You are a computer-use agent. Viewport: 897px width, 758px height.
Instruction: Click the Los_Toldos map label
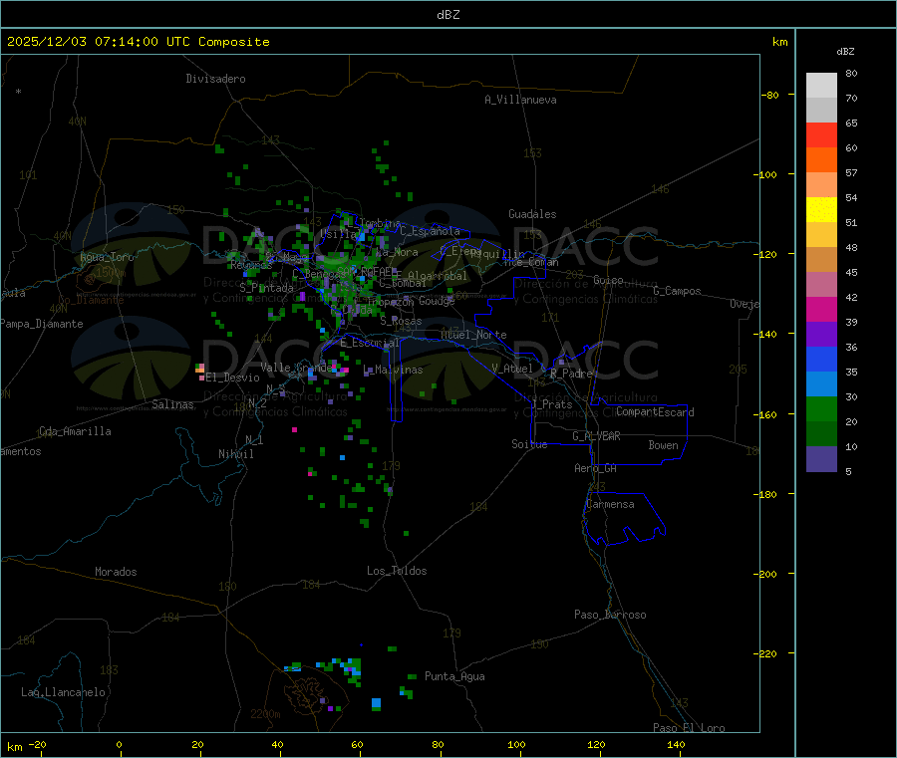point(397,571)
